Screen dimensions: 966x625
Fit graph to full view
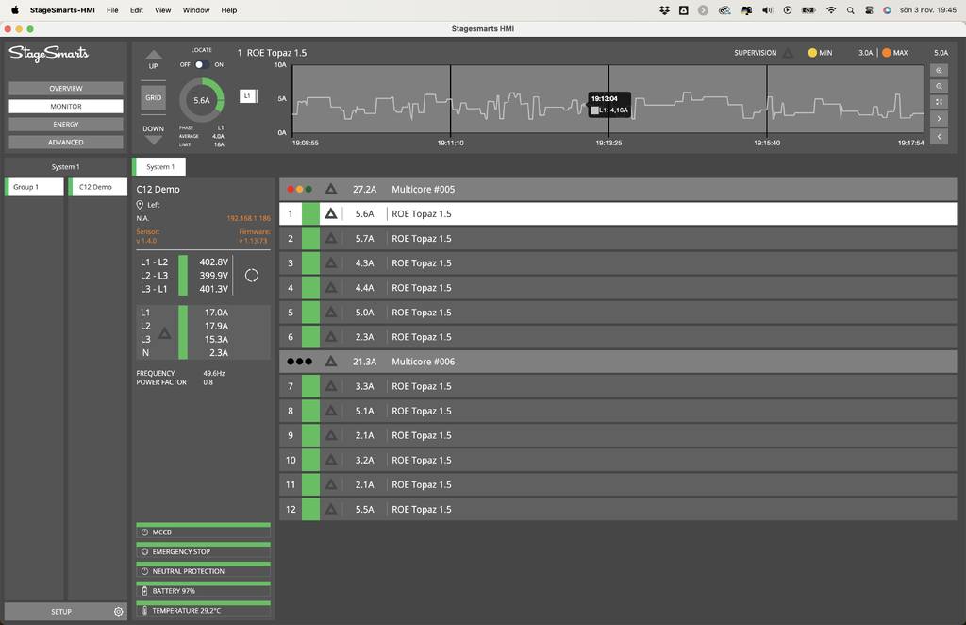click(939, 102)
